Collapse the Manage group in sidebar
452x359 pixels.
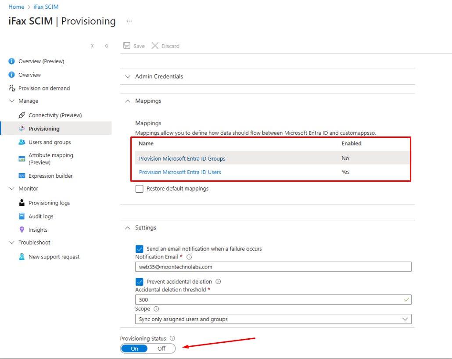point(12,101)
